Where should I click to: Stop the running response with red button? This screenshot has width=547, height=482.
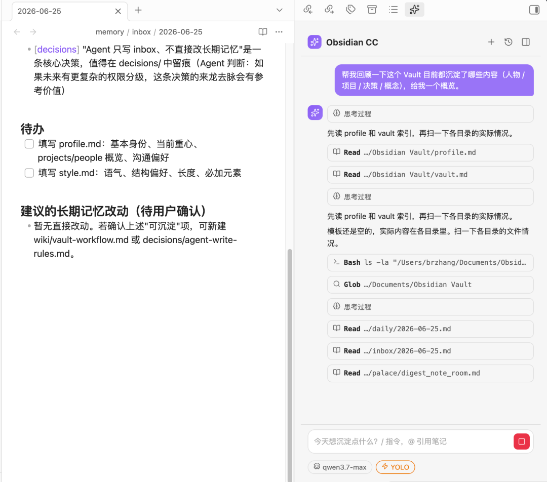tap(522, 441)
